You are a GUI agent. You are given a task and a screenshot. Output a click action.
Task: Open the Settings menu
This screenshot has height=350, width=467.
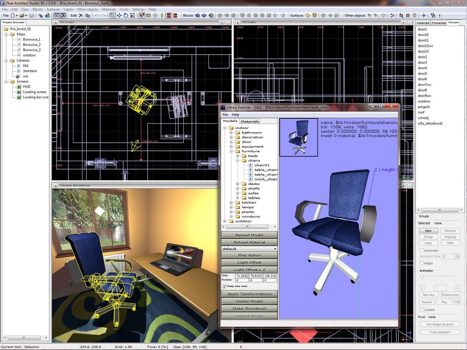click(139, 9)
